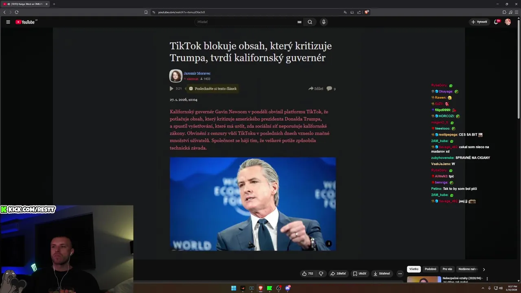Open options for the Nebezpečné vzťahy video
The width and height of the screenshot is (521, 293).
(x=487, y=279)
